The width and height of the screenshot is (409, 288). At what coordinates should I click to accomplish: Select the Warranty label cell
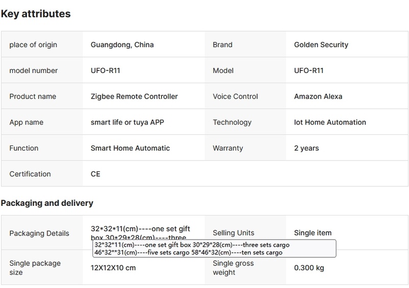[228, 148]
